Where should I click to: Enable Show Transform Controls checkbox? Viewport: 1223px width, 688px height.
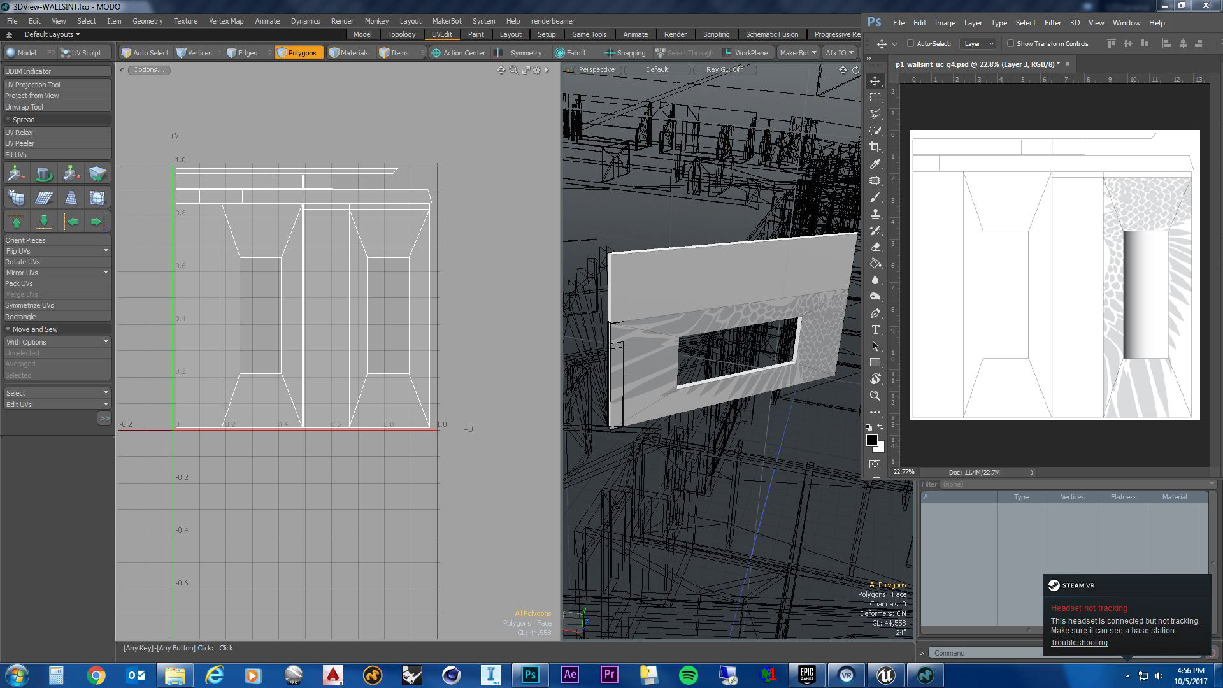click(1011, 43)
